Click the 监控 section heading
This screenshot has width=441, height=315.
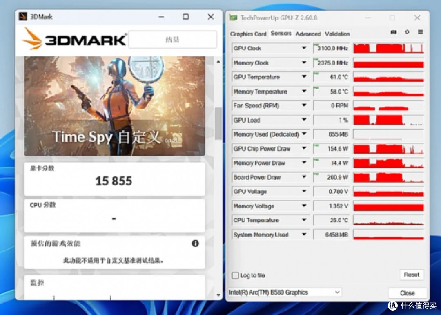[x=37, y=283]
